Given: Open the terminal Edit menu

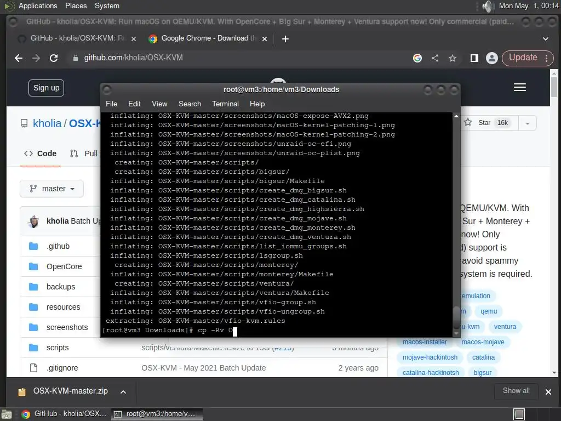Looking at the screenshot, I should (134, 104).
